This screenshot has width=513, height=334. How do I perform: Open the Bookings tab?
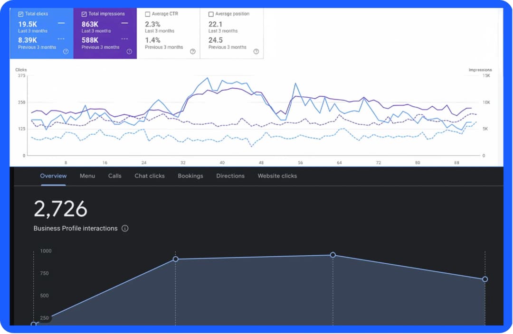point(190,176)
